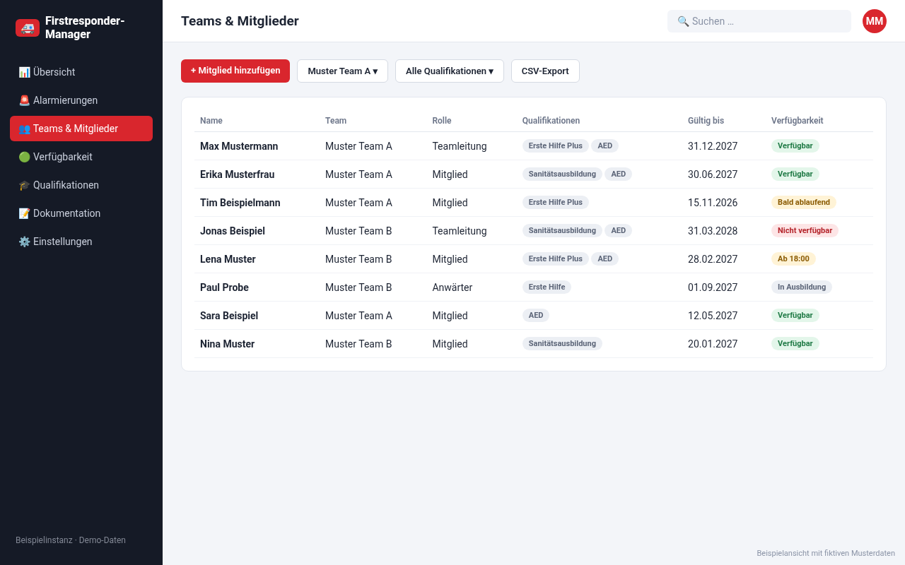Select Teams & Mitglieder sidebar item

[81, 129]
